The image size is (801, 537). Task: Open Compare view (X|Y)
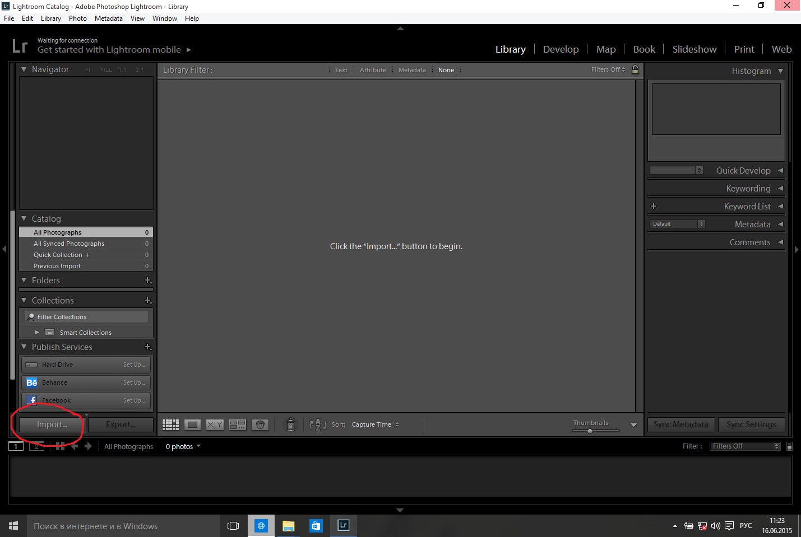(x=215, y=425)
